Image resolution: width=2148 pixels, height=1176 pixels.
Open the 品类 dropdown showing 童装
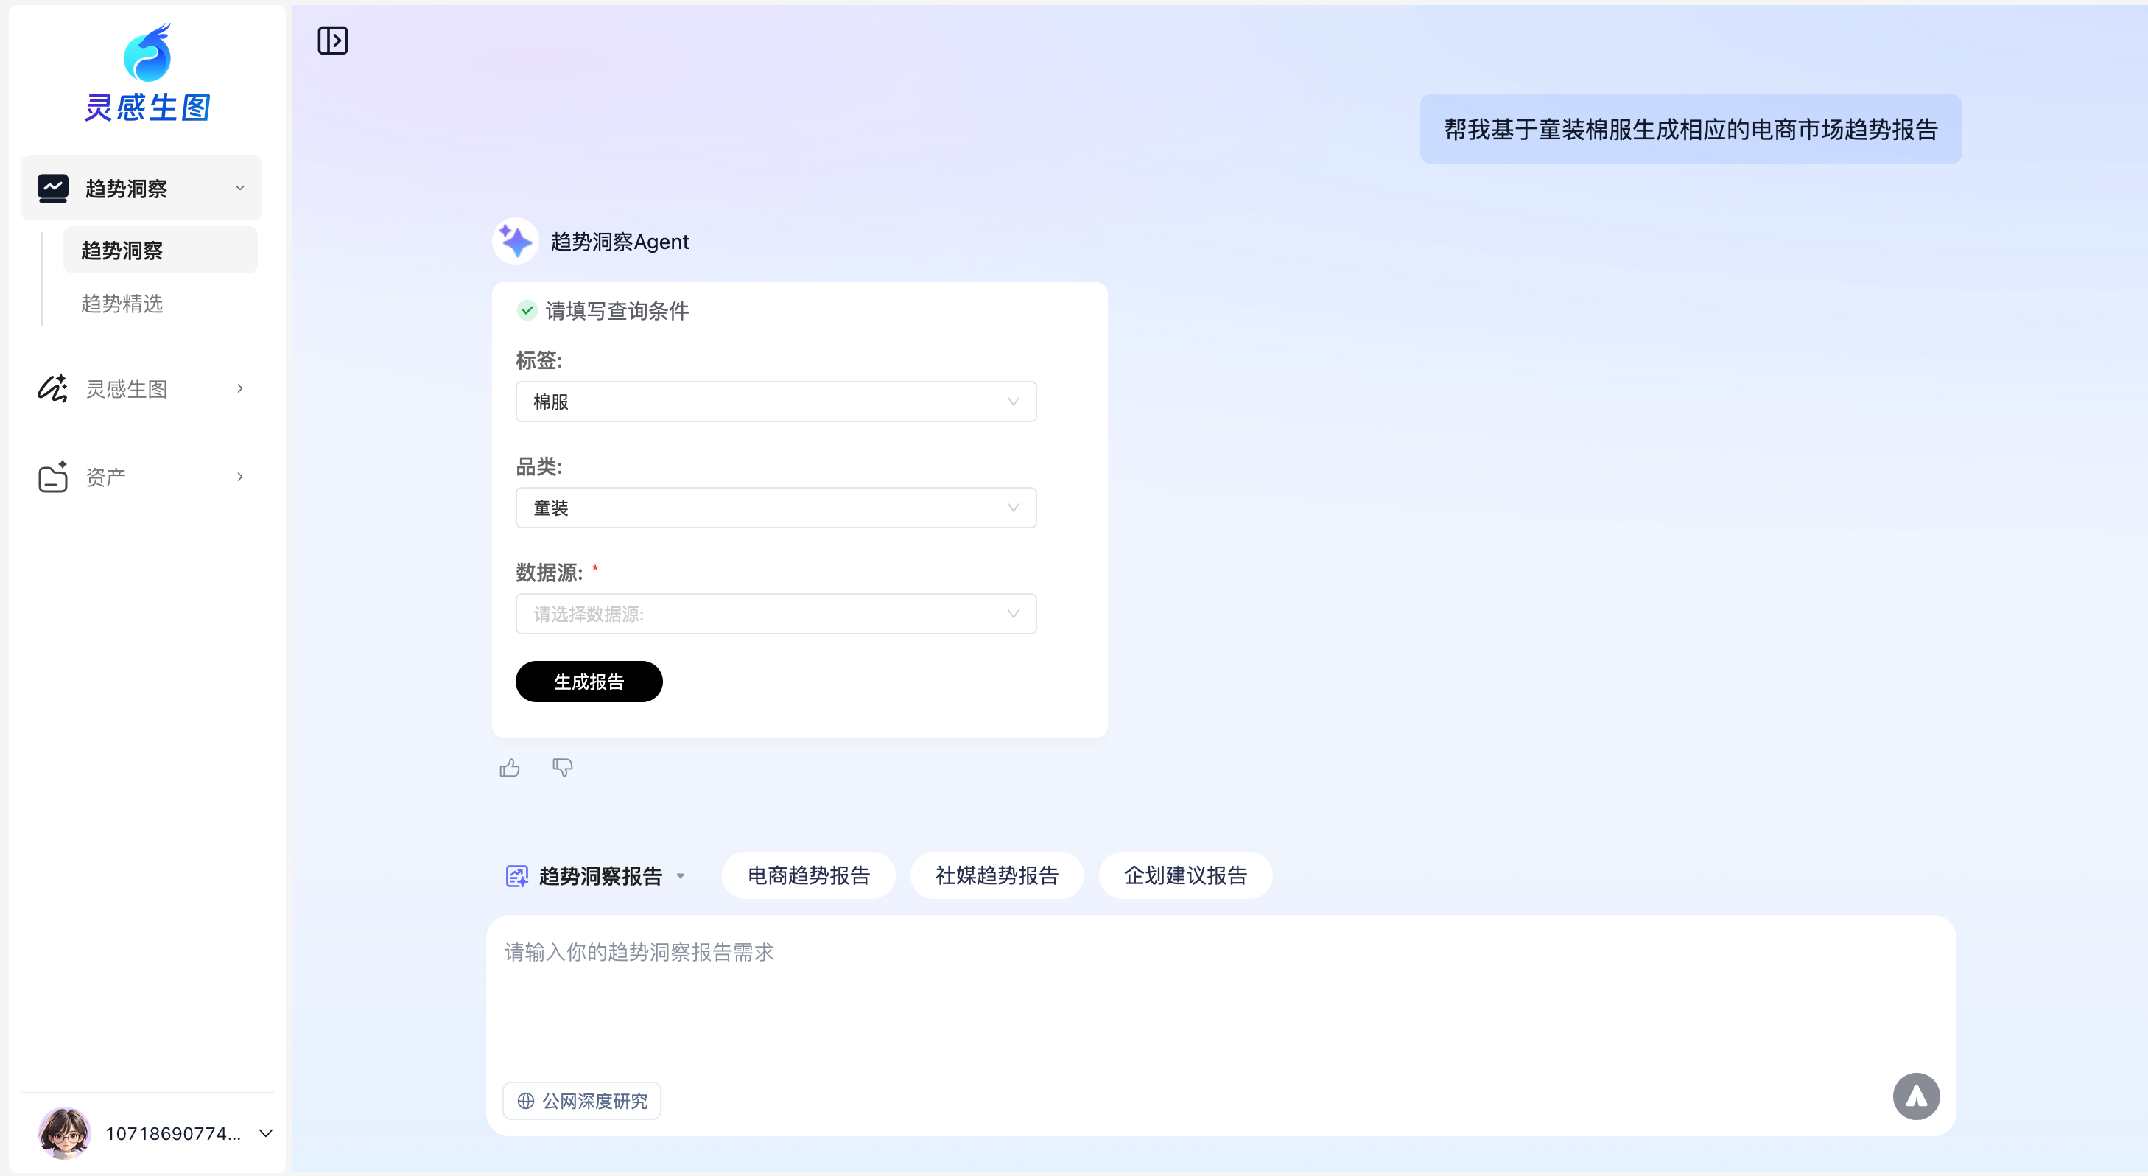click(x=776, y=508)
